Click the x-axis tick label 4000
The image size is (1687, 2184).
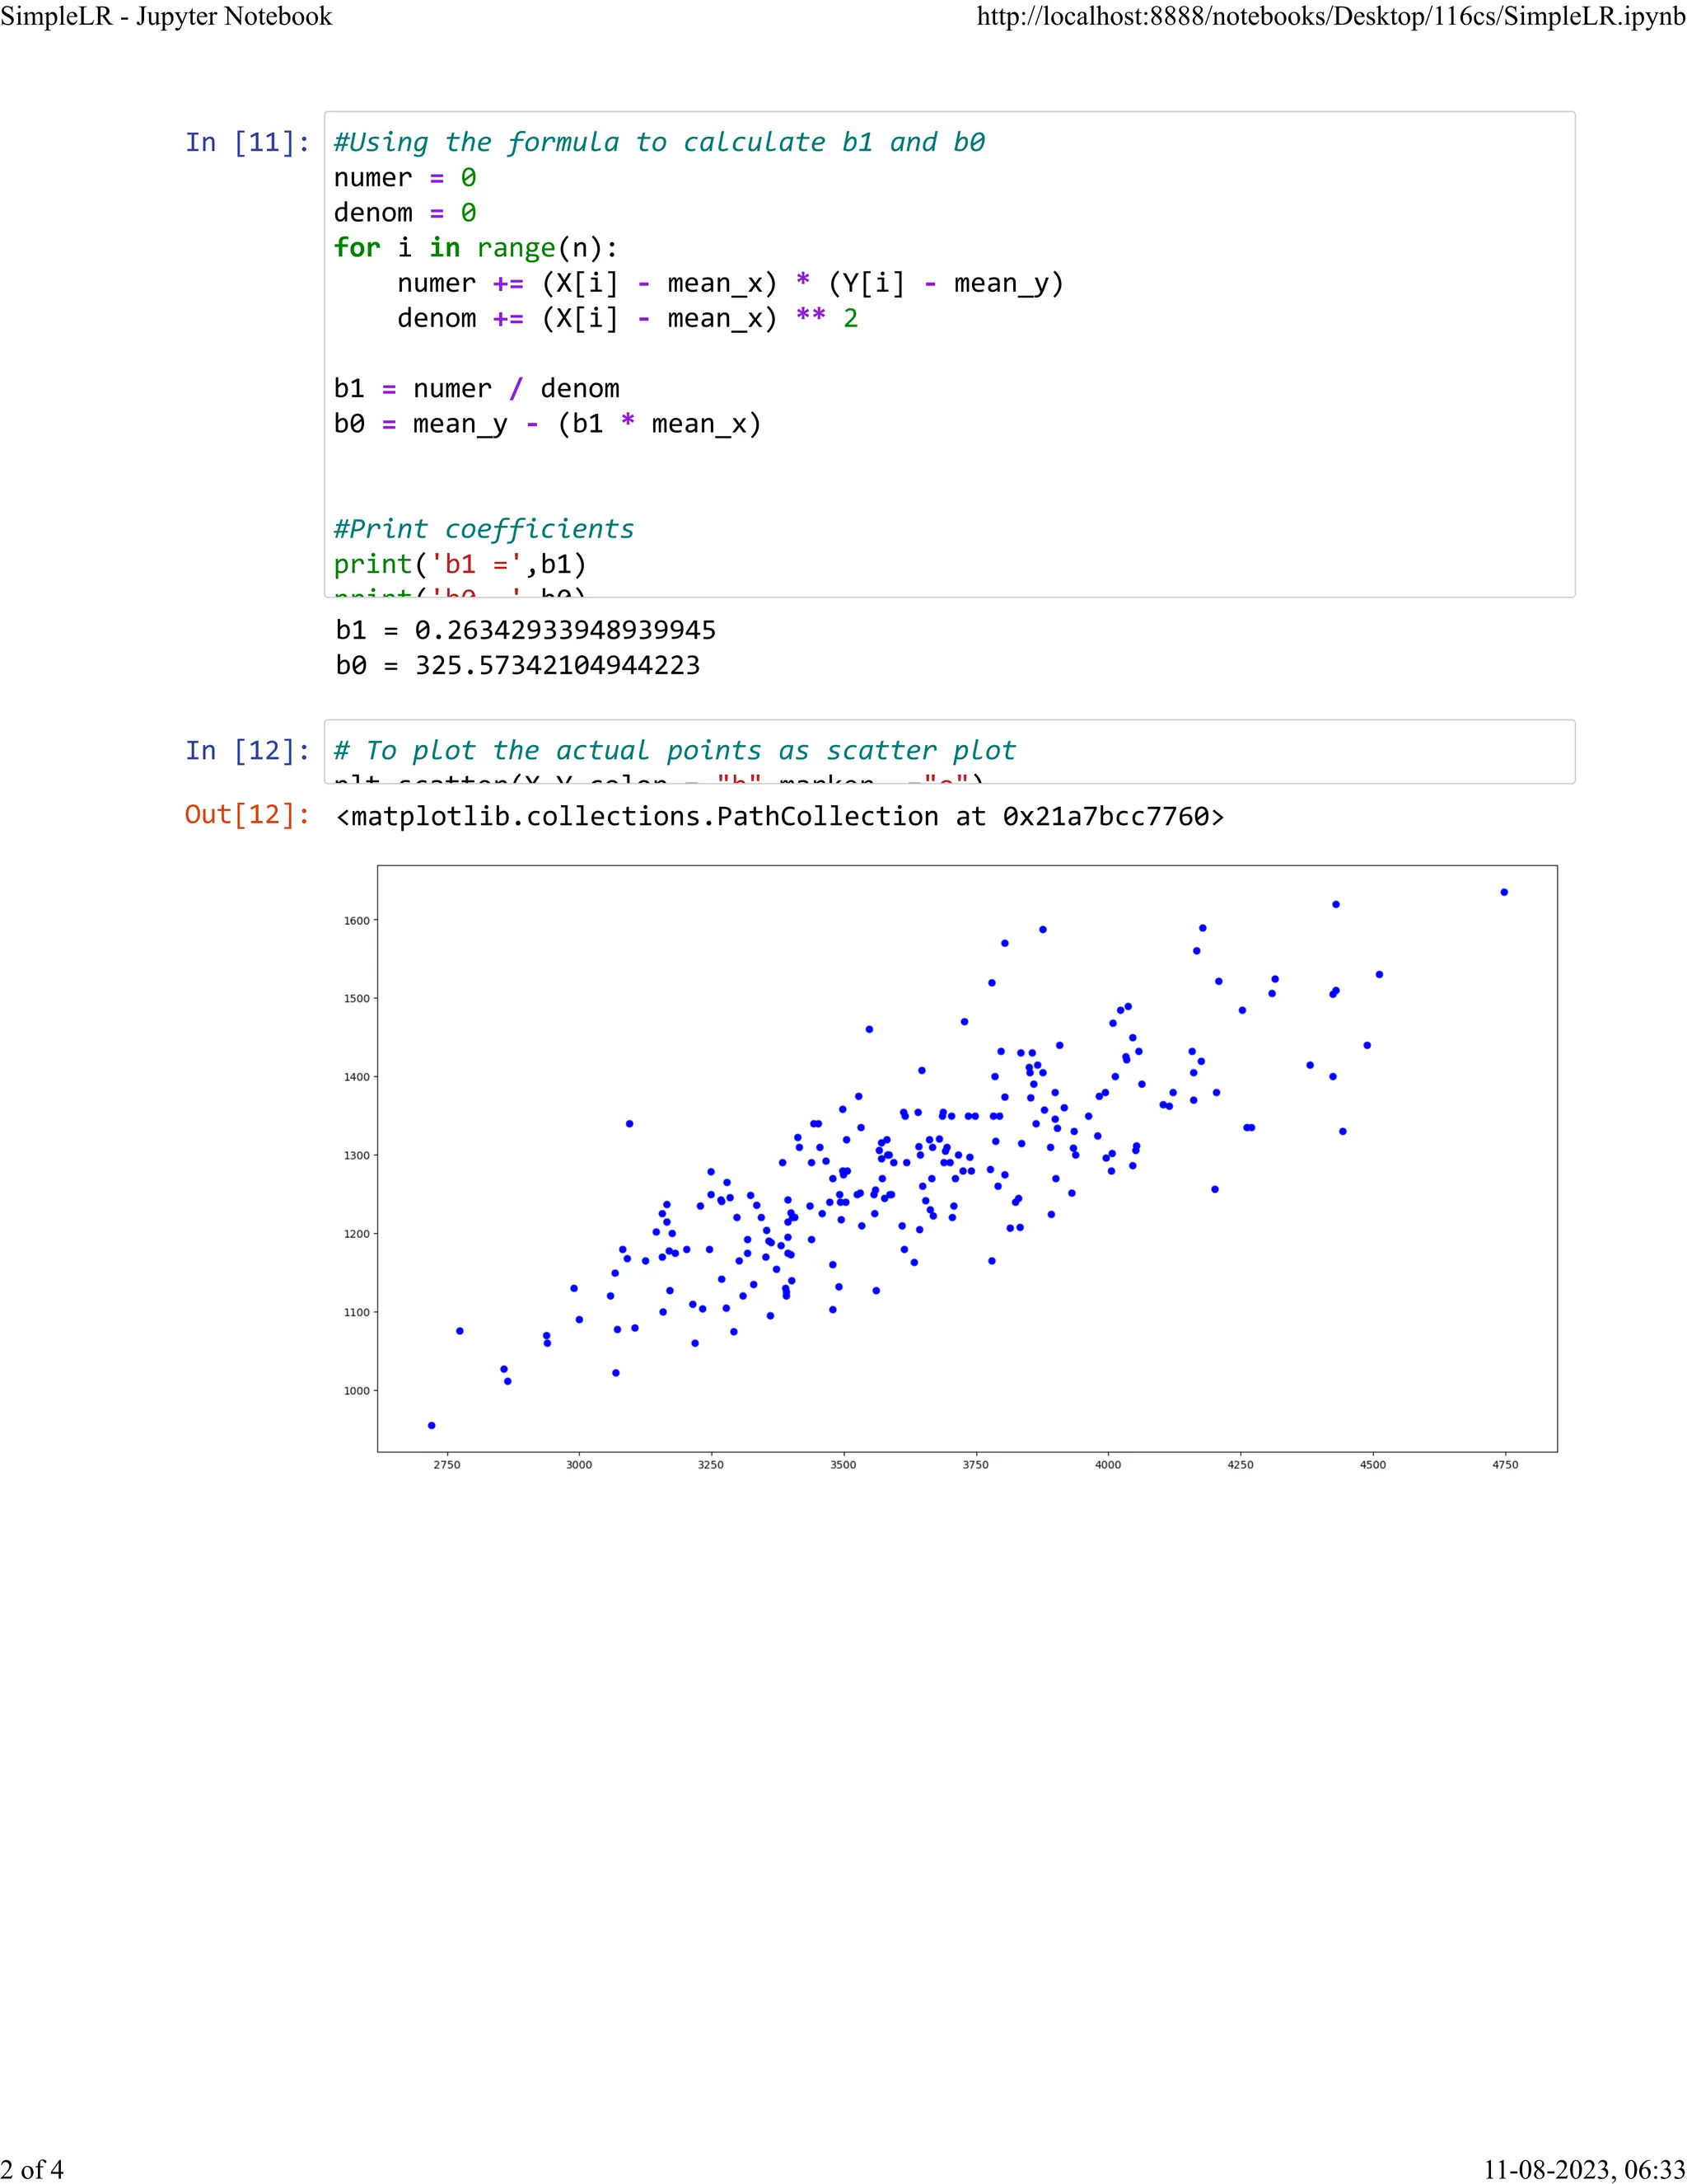click(x=1109, y=1465)
